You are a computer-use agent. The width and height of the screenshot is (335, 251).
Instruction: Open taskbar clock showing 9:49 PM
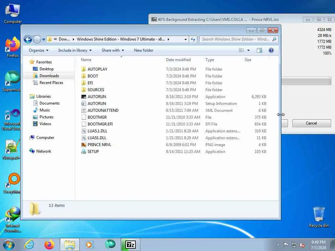[x=318, y=245]
